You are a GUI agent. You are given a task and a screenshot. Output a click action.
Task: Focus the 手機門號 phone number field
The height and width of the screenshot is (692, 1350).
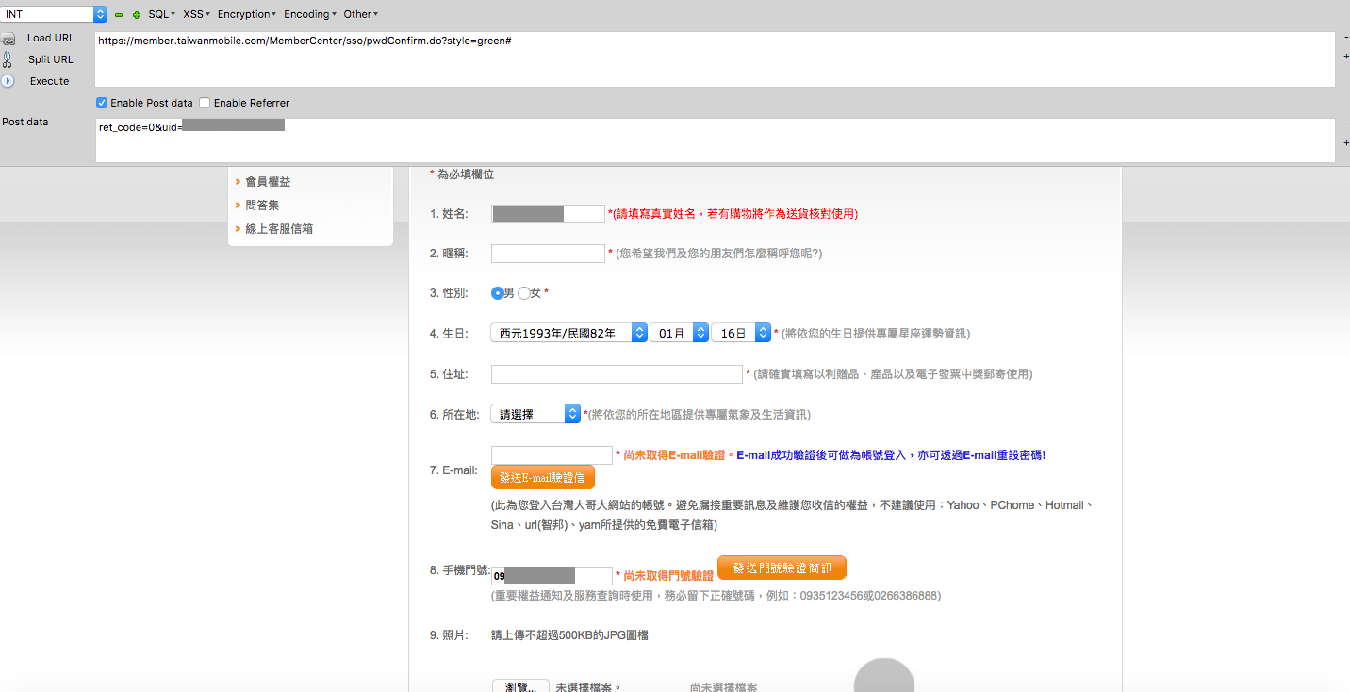pyautogui.click(x=552, y=575)
